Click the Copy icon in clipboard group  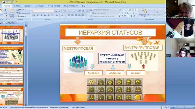pos(5,13)
